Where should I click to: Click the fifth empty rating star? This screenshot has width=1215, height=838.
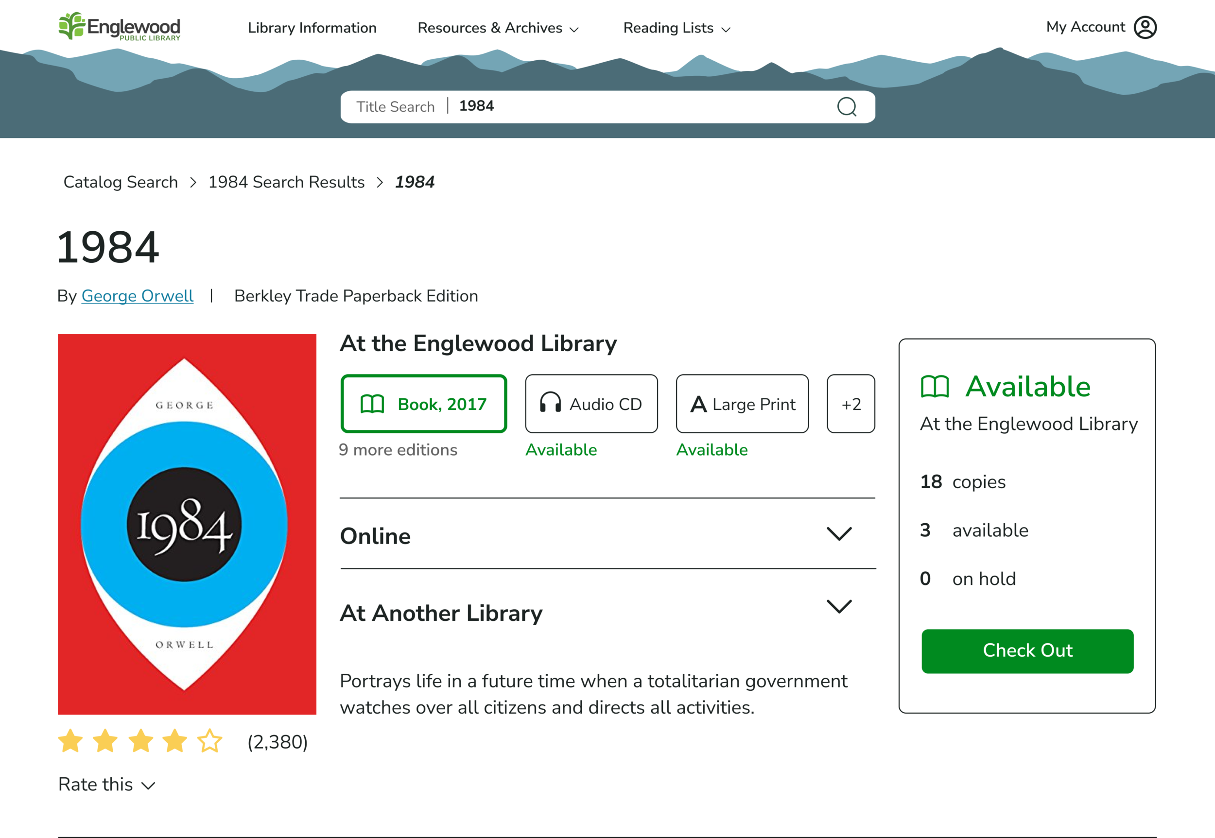[209, 741]
